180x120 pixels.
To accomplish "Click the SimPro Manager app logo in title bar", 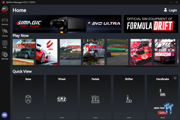I will [x=3, y=2].
